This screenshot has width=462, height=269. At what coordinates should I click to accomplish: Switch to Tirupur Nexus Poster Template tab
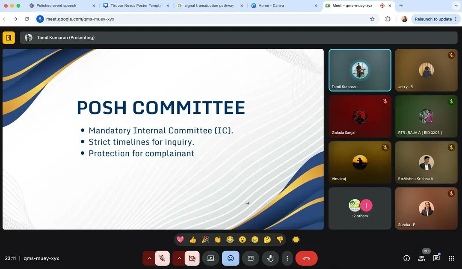point(136,6)
